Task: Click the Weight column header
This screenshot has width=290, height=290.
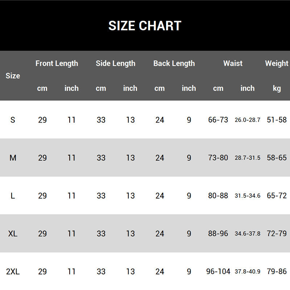Action: tap(277, 63)
